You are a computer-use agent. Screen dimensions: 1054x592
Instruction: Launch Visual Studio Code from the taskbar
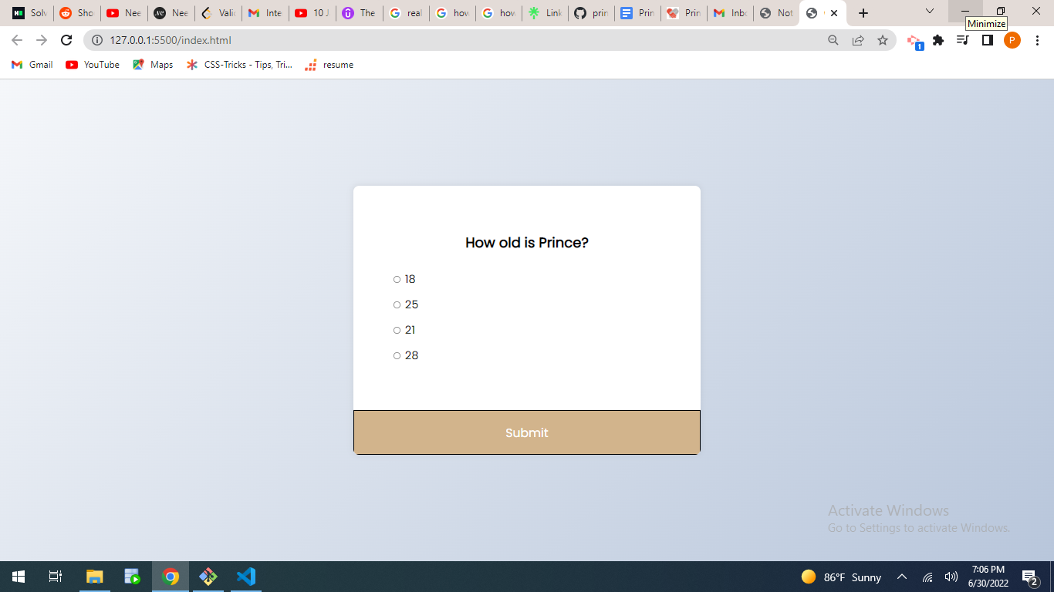coord(246,577)
